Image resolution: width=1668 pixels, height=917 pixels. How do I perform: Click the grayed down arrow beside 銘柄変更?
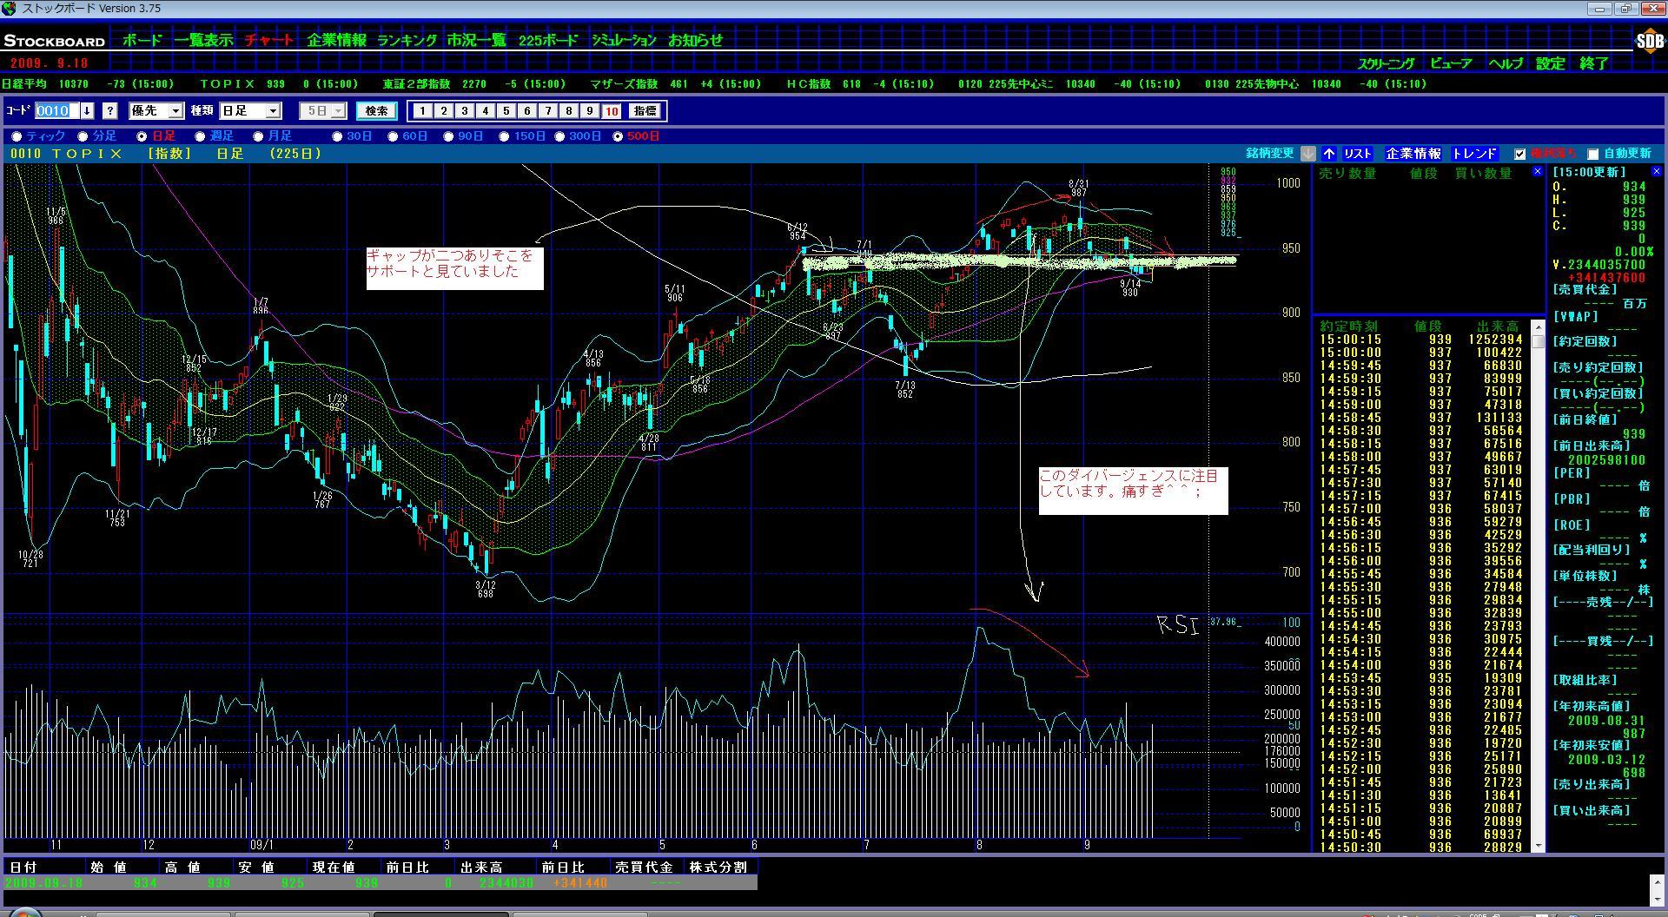coord(1308,154)
